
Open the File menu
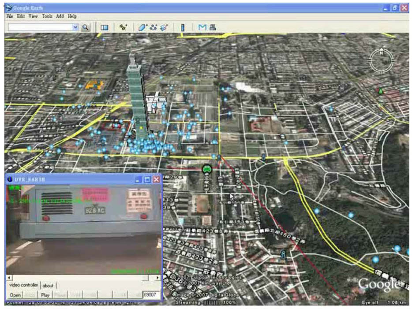(x=9, y=16)
